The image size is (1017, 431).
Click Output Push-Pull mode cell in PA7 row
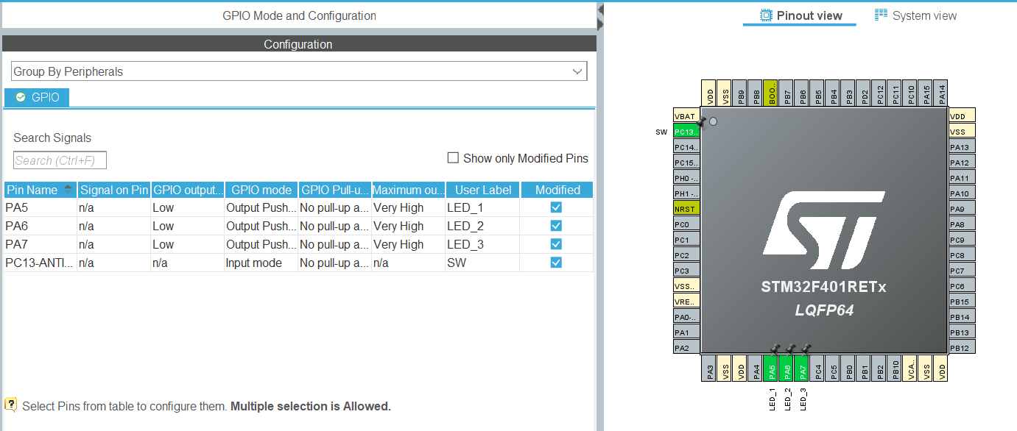tap(261, 244)
